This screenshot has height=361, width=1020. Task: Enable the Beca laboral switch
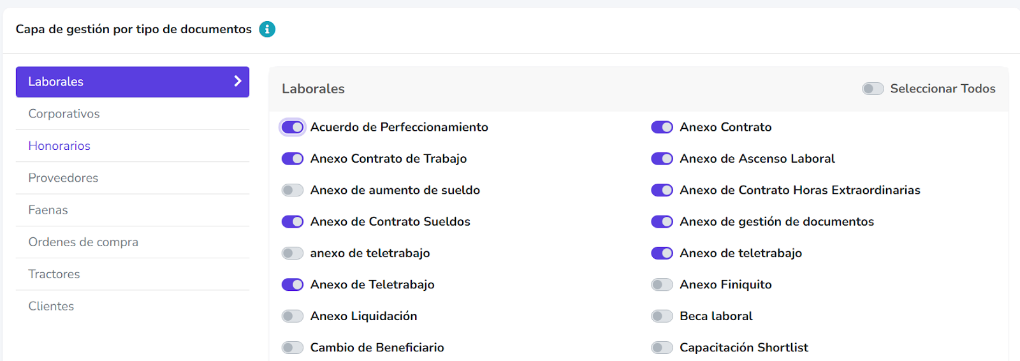[662, 316]
